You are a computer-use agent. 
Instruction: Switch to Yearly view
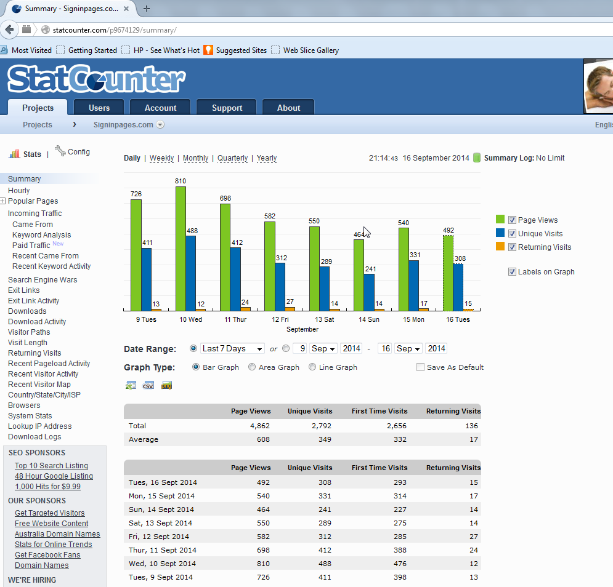[267, 158]
